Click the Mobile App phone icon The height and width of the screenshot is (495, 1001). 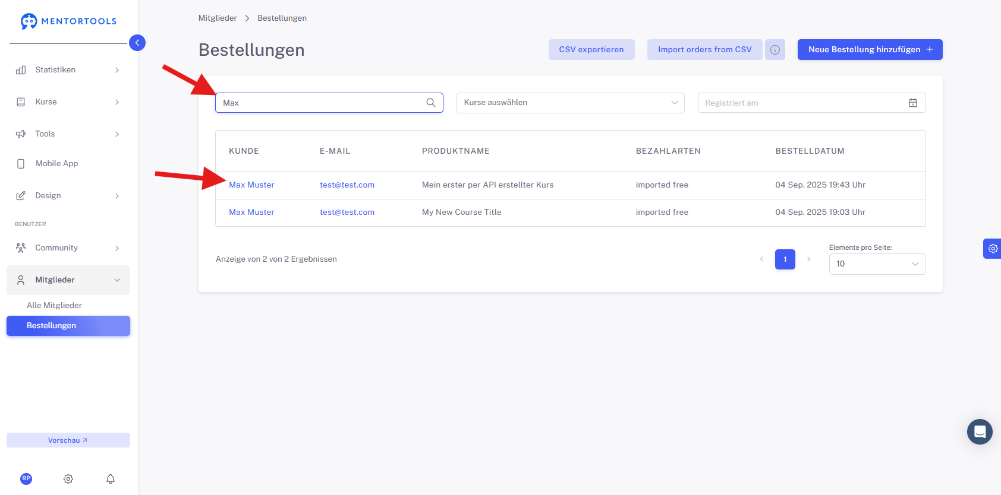click(x=21, y=164)
